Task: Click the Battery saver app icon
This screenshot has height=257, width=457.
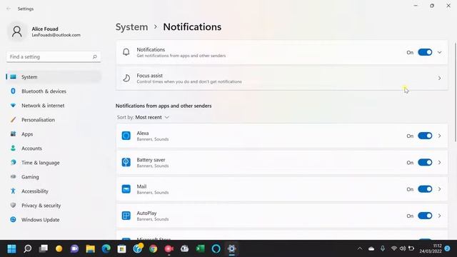Action: (x=126, y=162)
